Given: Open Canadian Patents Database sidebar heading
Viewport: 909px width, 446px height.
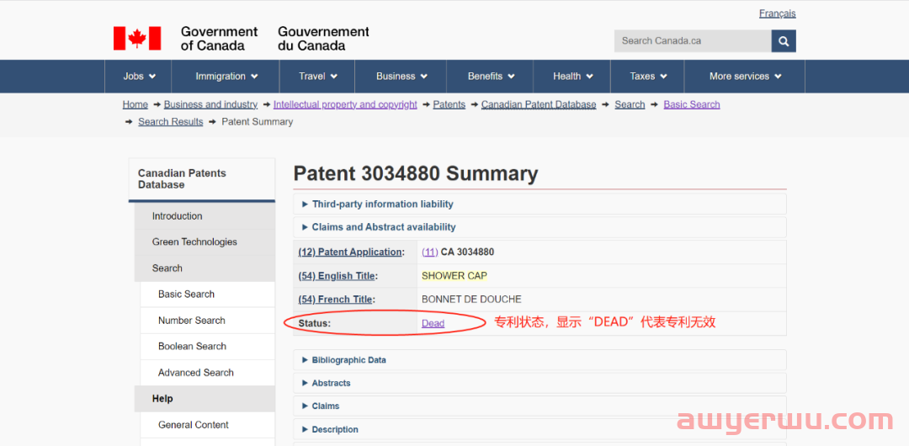Looking at the screenshot, I should pos(202,179).
